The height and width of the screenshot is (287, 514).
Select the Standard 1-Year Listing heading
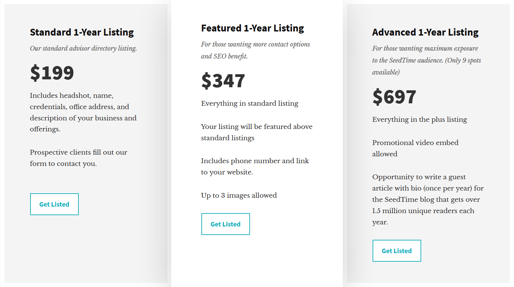82,32
